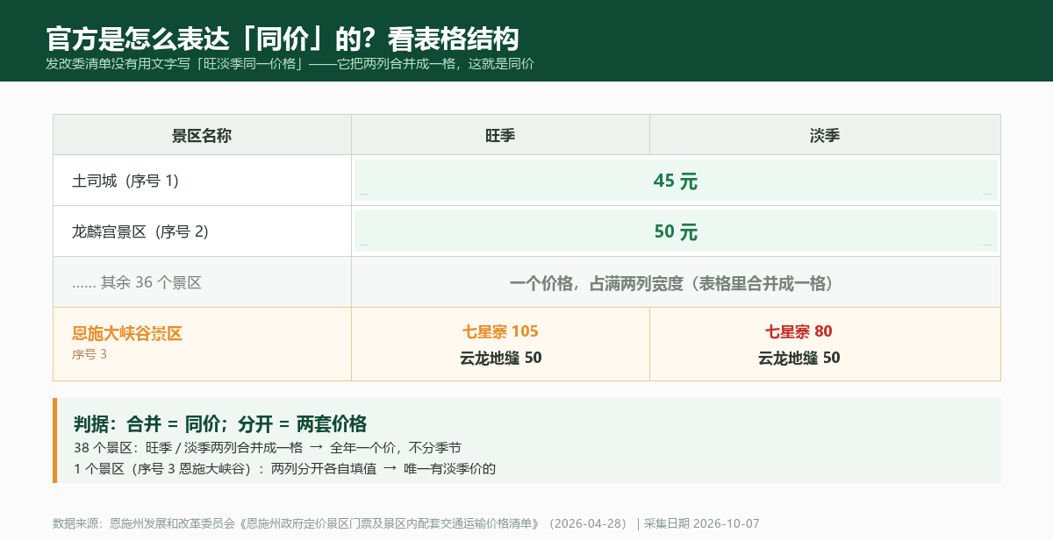Viewport: 1053px width, 540px height.
Task: Click the 采集日期 2026-10-07 text
Action: pos(702,523)
